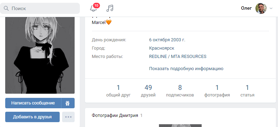Screen dimensions: 278x127
Task: Click the Marcel status text
Action: (x=102, y=23)
